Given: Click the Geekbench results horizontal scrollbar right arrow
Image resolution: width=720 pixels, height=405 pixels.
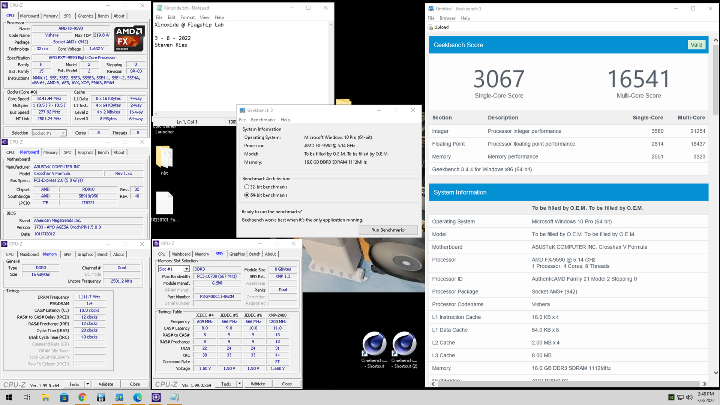Looking at the screenshot, I should [x=705, y=384].
